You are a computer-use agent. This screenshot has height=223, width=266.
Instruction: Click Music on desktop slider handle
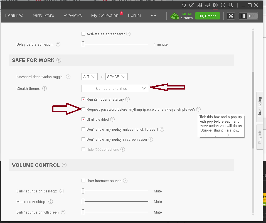click(x=83, y=202)
